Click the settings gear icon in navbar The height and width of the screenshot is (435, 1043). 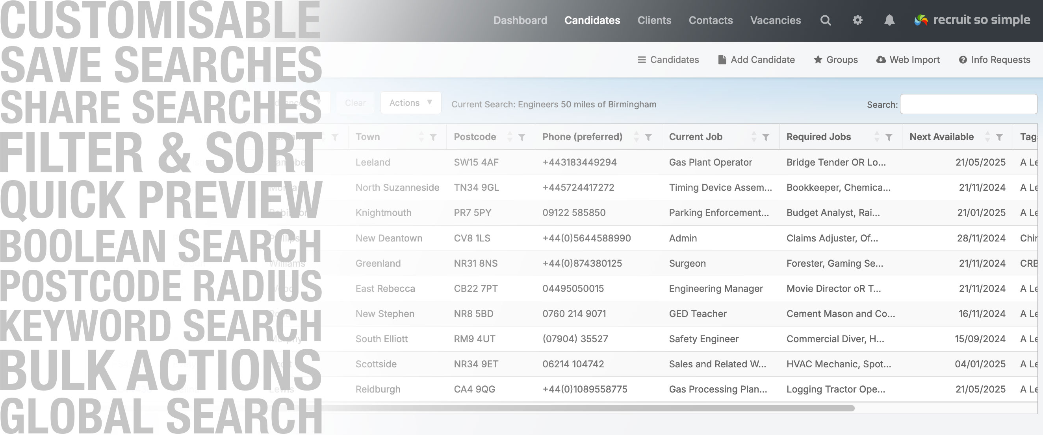(858, 20)
